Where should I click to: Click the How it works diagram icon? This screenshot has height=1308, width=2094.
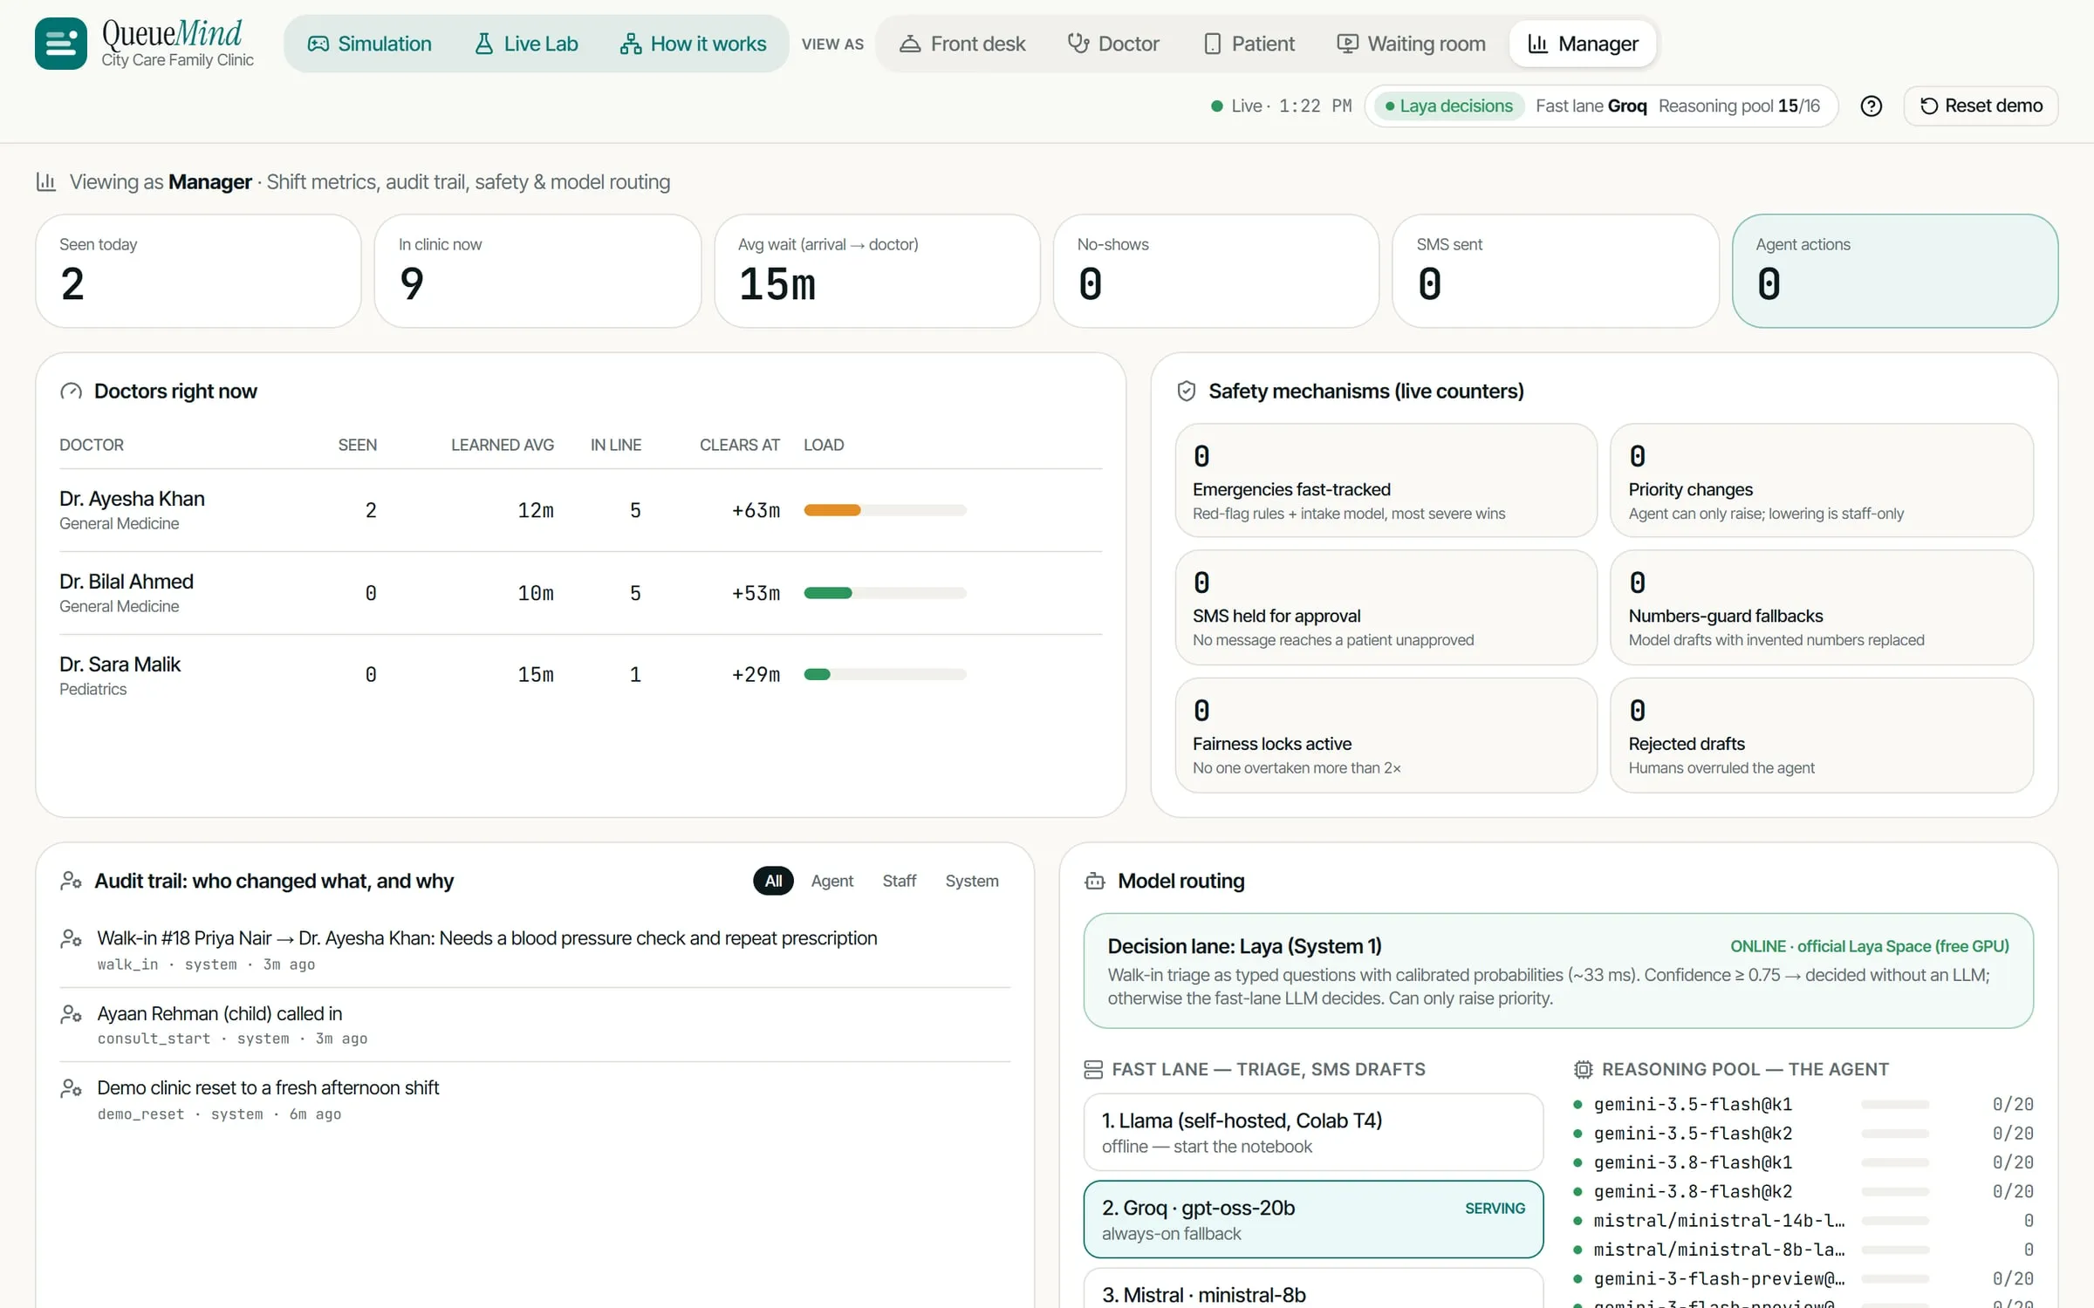click(x=630, y=44)
